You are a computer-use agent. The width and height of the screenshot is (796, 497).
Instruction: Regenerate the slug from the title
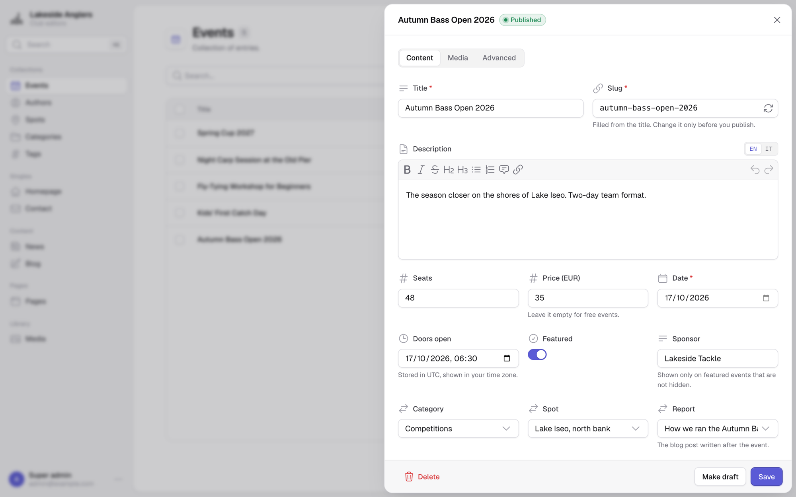pos(768,108)
